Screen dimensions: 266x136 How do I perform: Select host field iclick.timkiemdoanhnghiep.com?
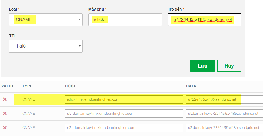point(124,99)
